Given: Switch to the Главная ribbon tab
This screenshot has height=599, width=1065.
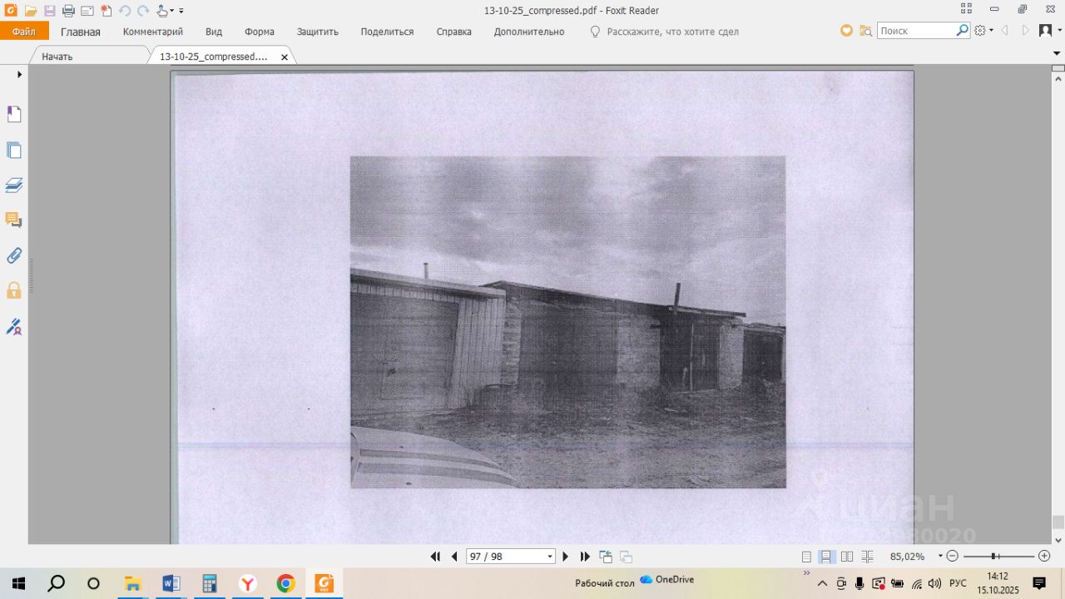Looking at the screenshot, I should pyautogui.click(x=81, y=32).
